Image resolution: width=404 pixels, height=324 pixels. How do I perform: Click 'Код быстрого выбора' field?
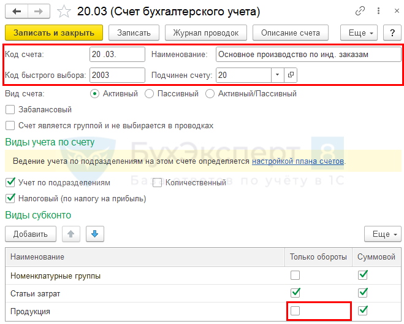click(x=117, y=75)
